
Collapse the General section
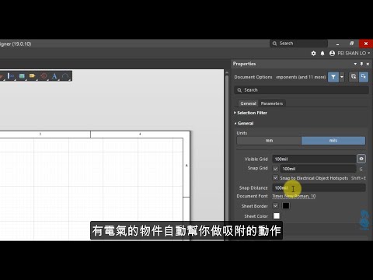tap(244, 124)
